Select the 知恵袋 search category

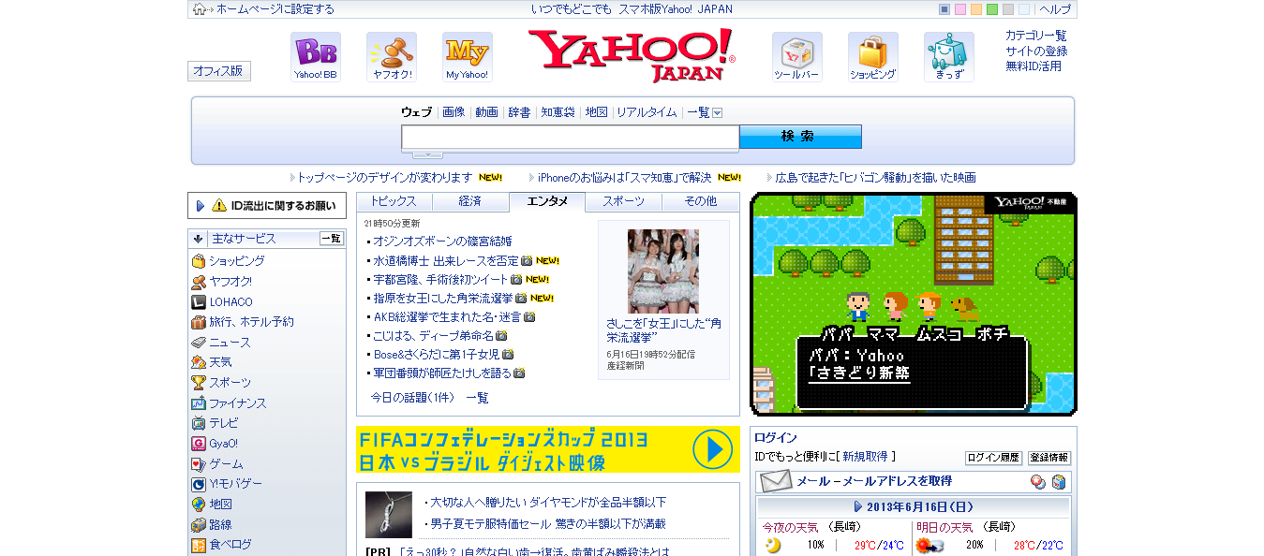tap(558, 112)
